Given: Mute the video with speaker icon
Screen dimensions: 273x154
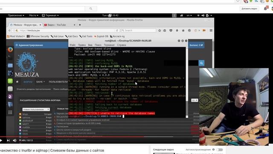Looking at the screenshot, I should point(15,140).
